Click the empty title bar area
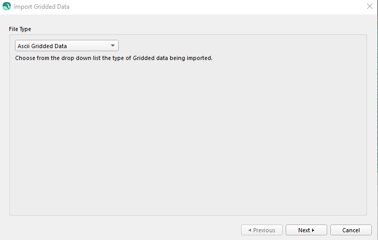 coord(207,7)
